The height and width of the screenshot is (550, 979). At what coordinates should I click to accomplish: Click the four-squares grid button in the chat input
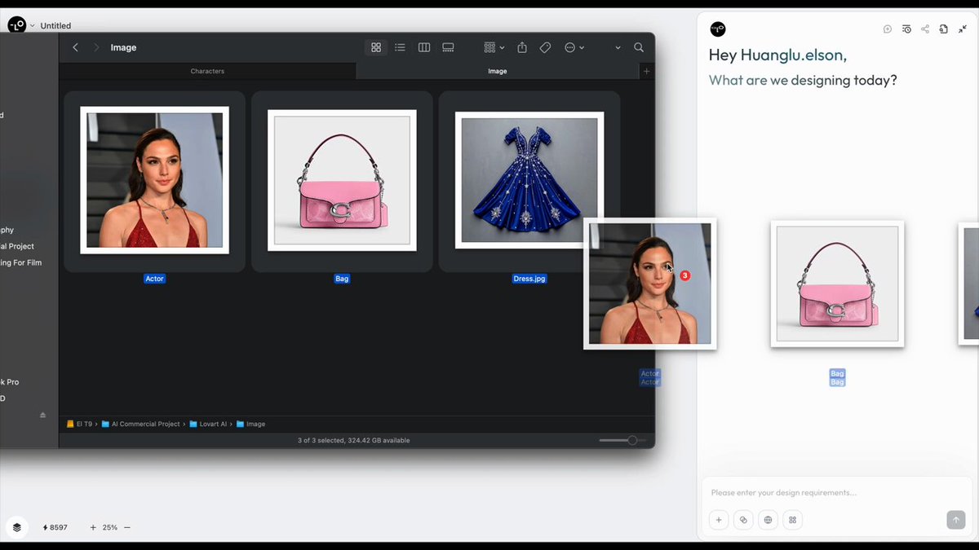(x=792, y=520)
